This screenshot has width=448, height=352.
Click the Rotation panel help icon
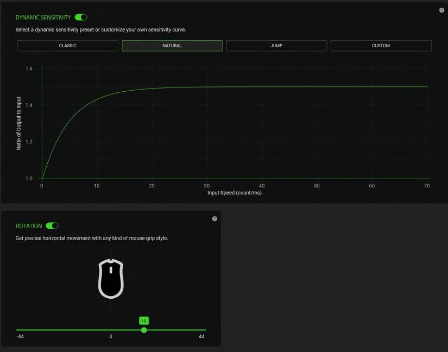(x=214, y=219)
